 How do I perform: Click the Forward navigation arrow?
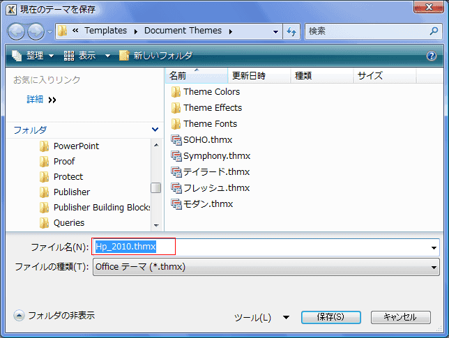click(36, 31)
